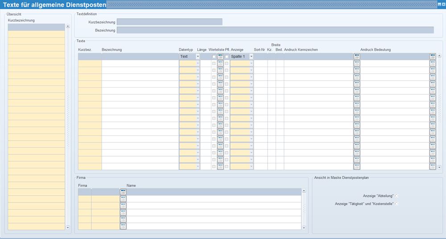Click Bezeichnung cell in highlighted Texte row

140,57
